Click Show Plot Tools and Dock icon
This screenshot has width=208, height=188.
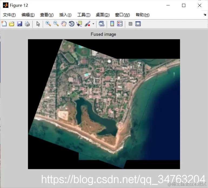[x=138, y=24]
